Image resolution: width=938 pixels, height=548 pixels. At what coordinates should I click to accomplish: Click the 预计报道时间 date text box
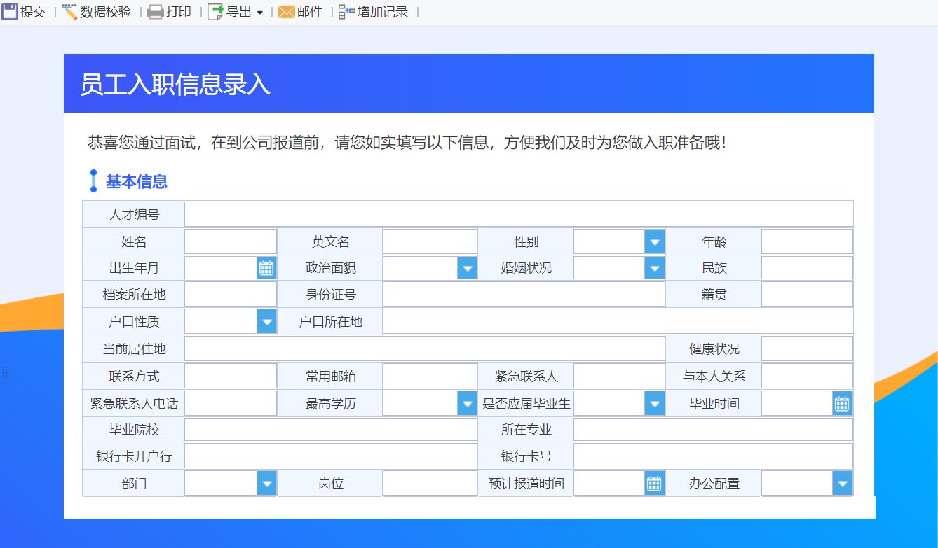tap(609, 483)
